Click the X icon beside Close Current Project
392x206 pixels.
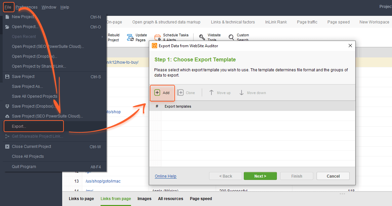coord(7,147)
